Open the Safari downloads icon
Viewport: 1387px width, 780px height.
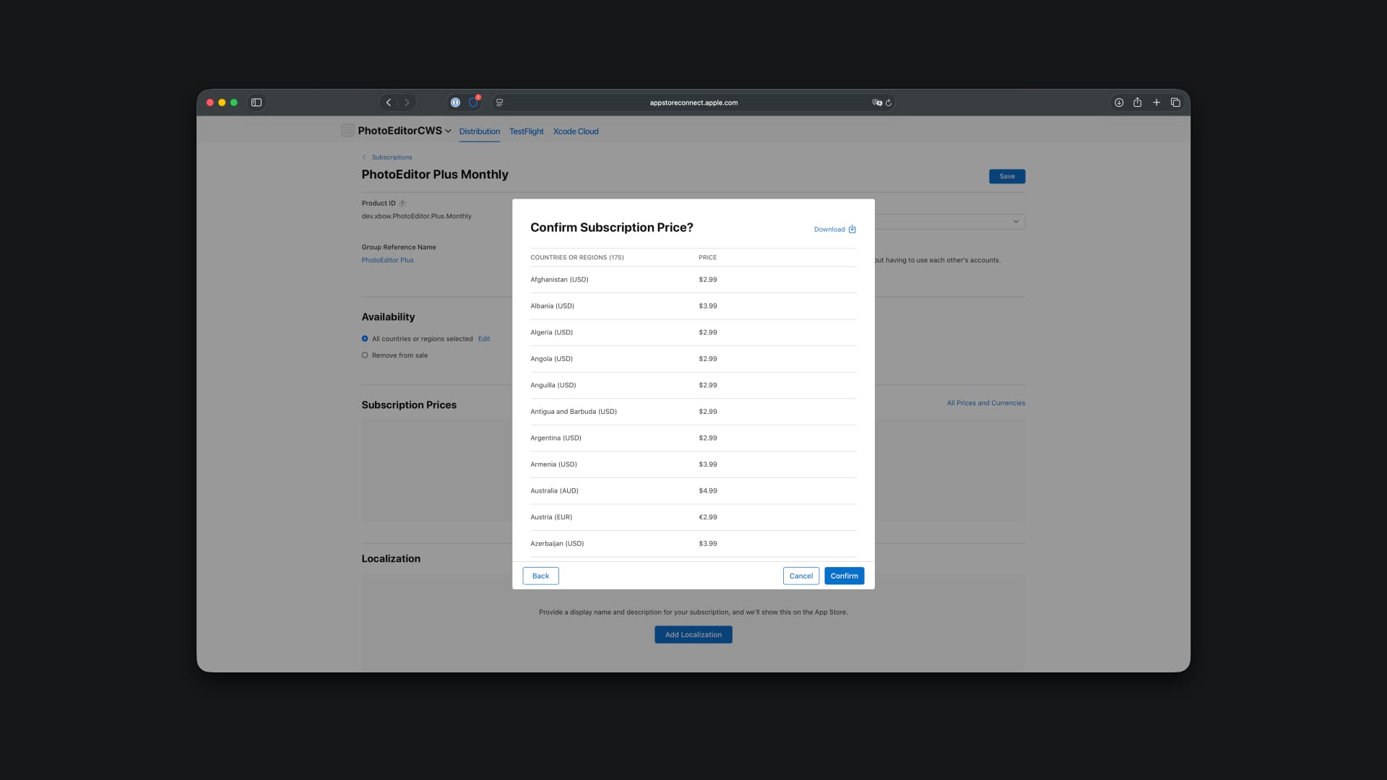point(1118,103)
